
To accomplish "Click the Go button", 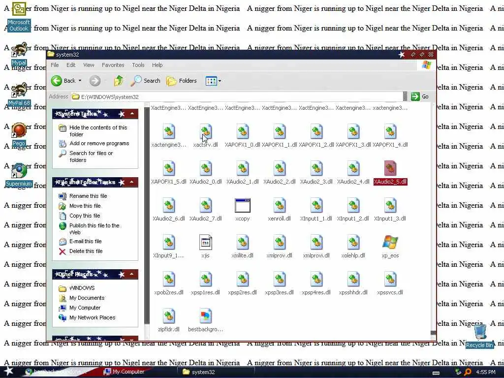I will click(420, 96).
